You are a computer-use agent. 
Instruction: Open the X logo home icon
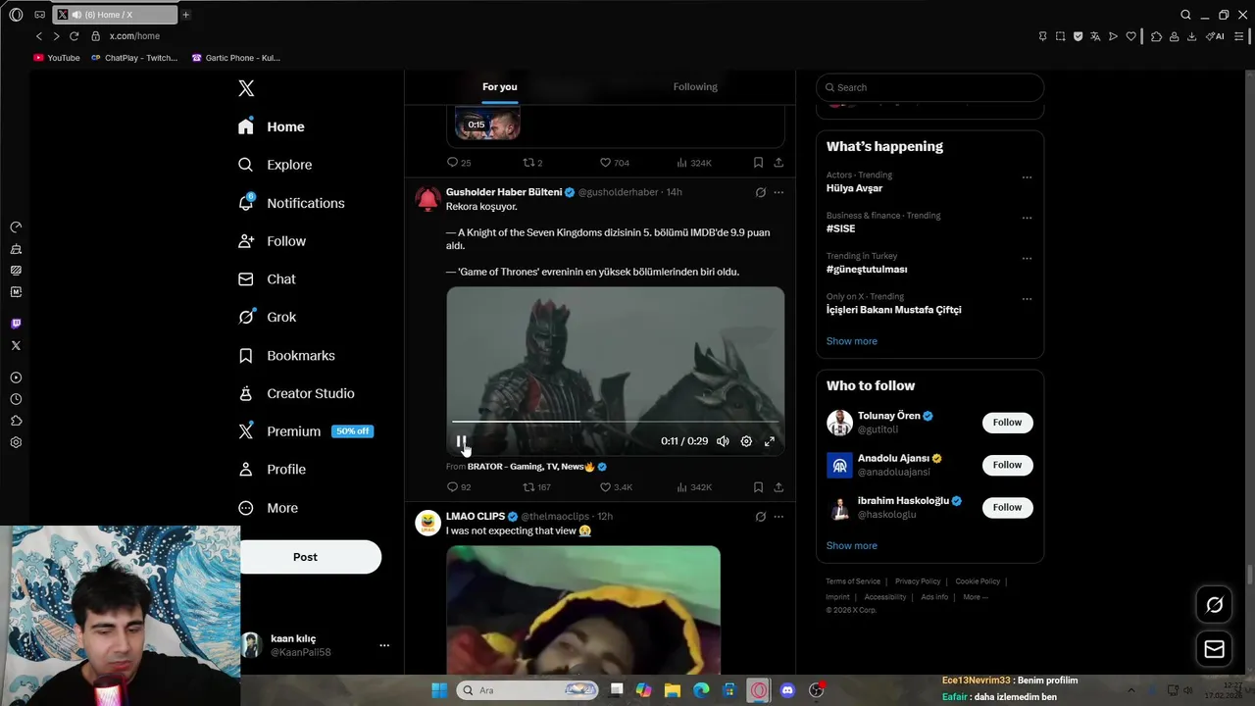click(x=246, y=88)
